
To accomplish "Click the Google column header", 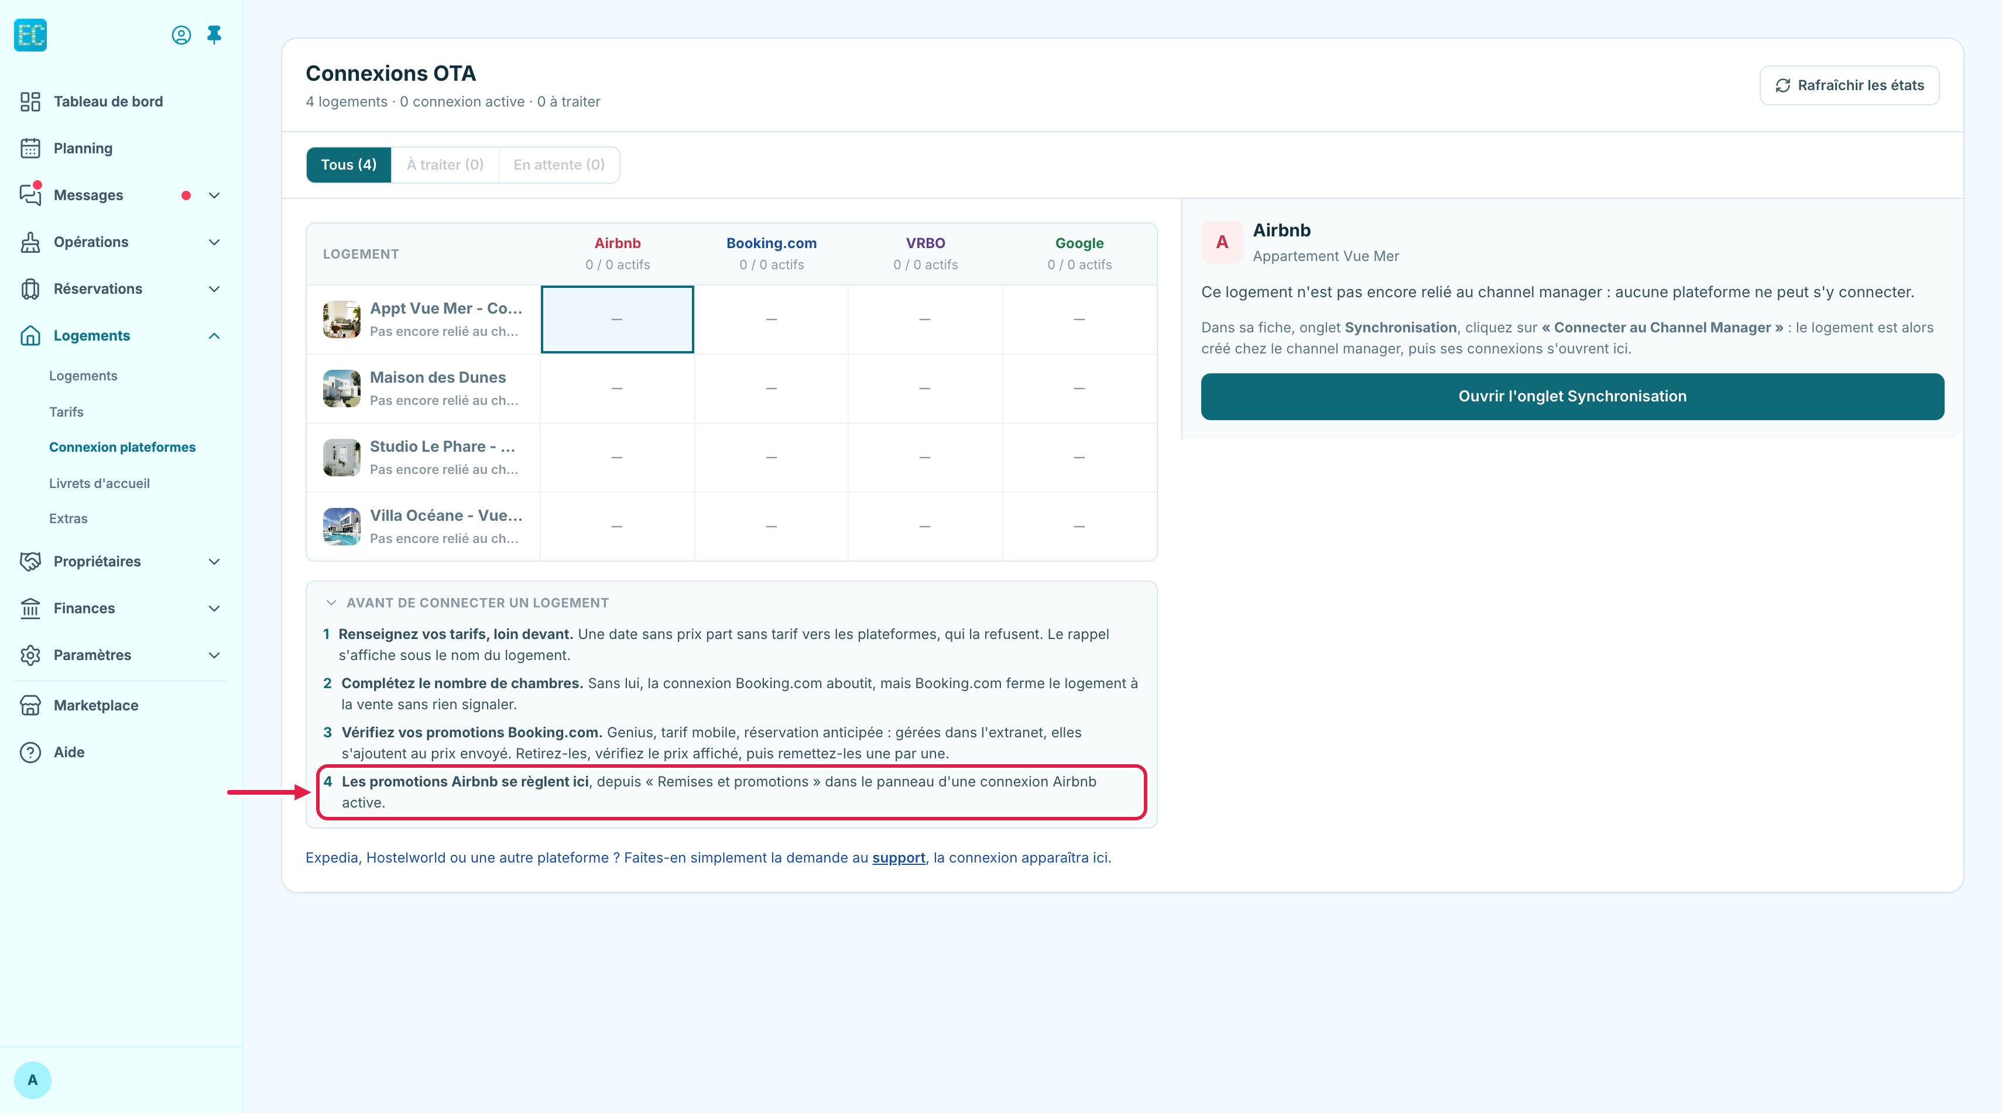I will [x=1079, y=253].
